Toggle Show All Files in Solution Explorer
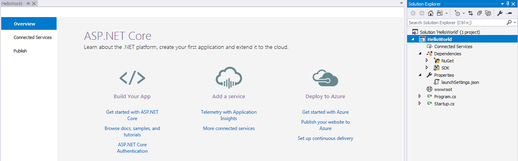 (x=488, y=13)
